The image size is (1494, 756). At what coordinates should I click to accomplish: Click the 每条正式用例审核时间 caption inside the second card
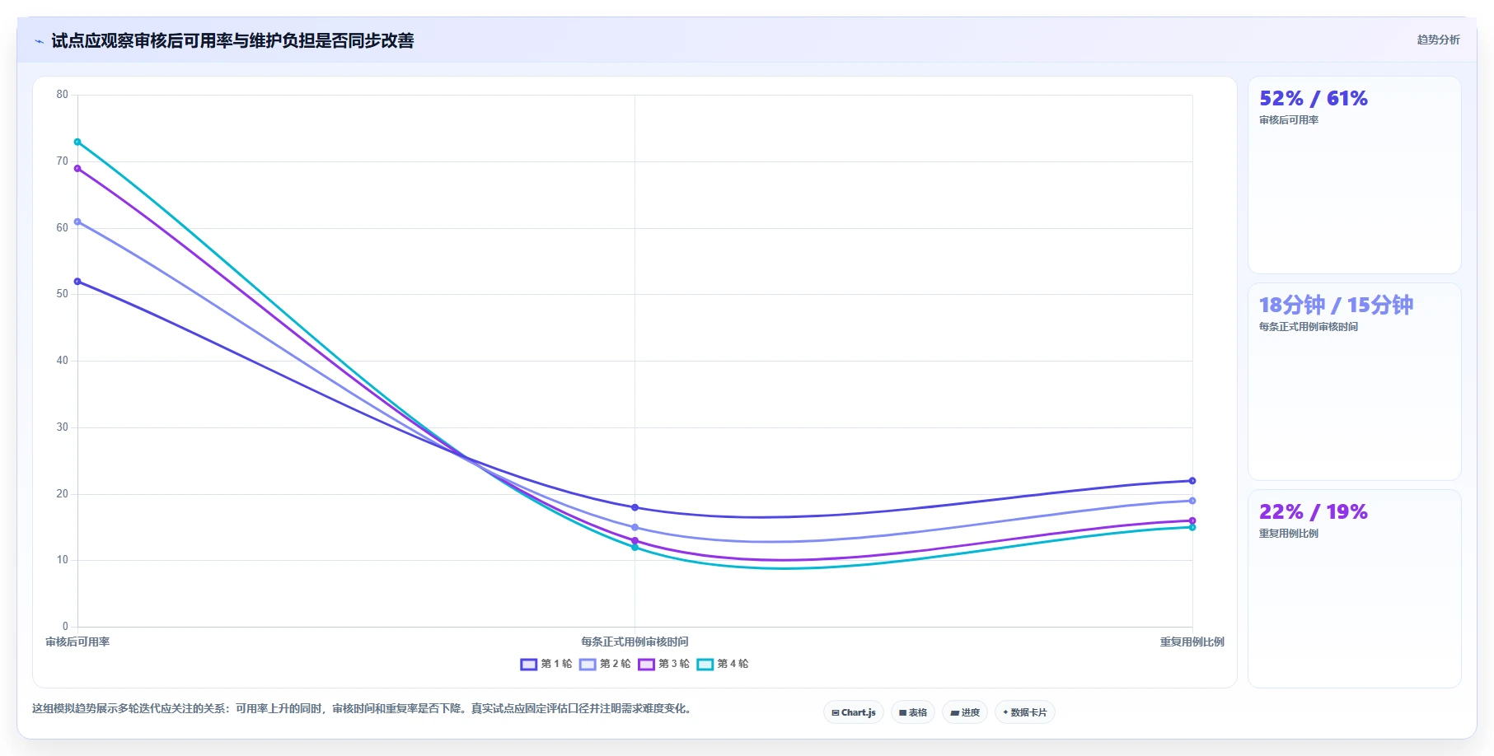pos(1309,327)
